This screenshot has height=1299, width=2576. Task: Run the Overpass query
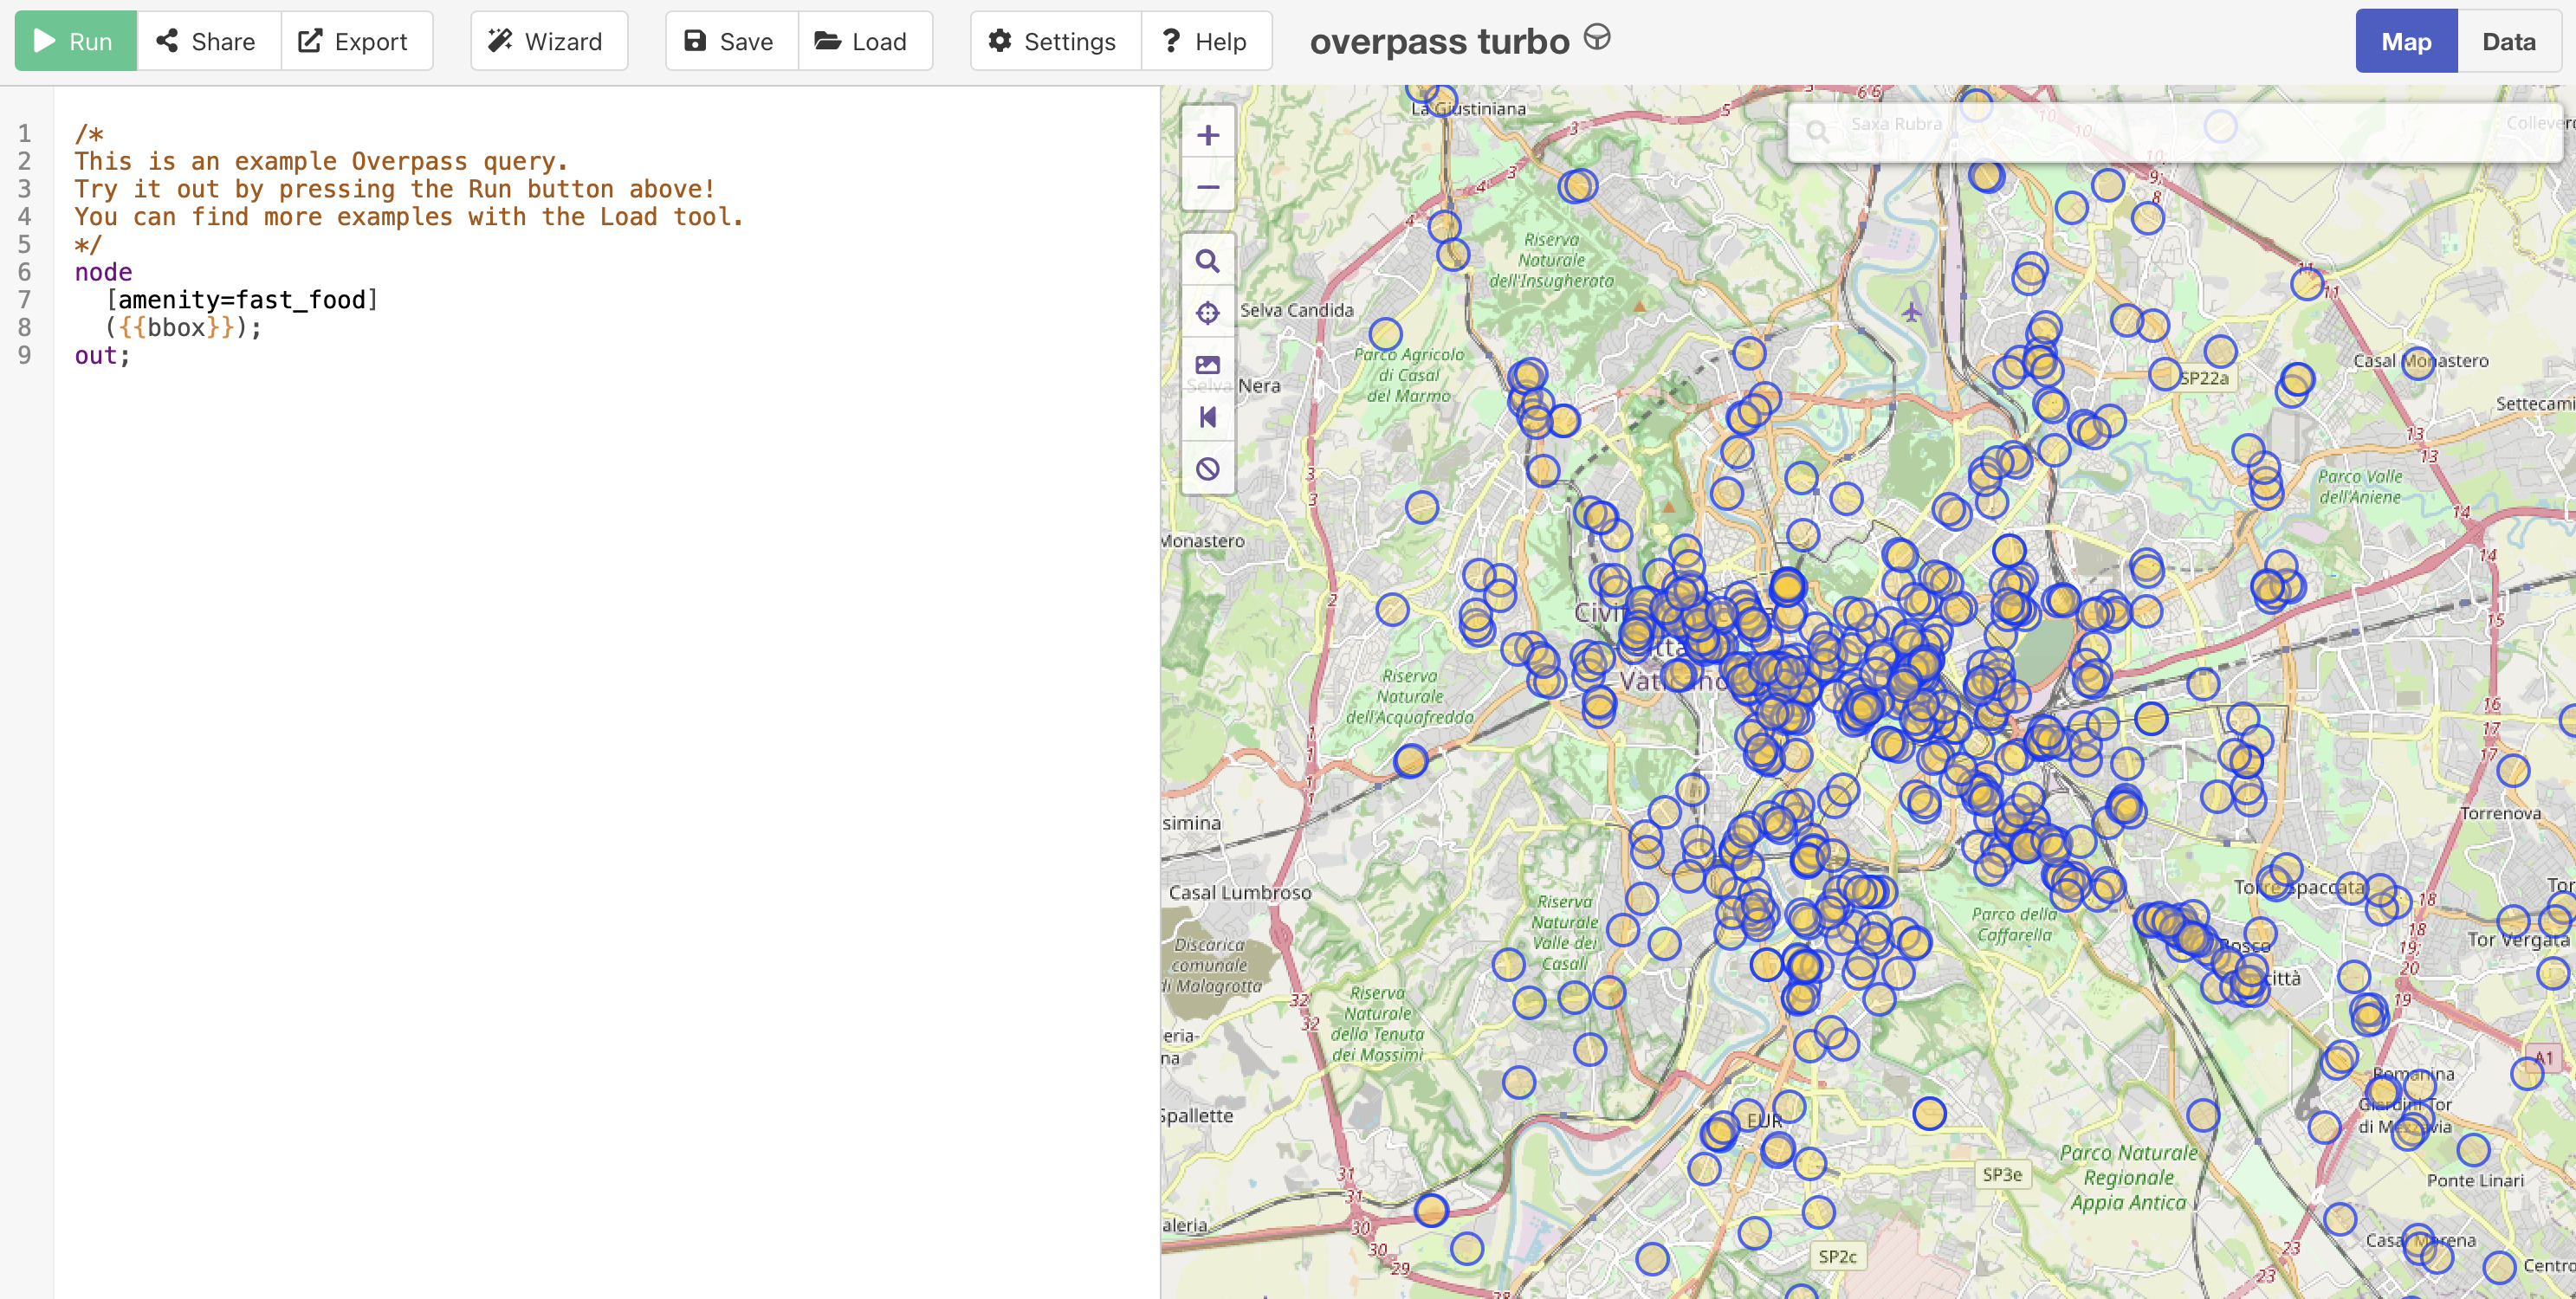click(75, 41)
